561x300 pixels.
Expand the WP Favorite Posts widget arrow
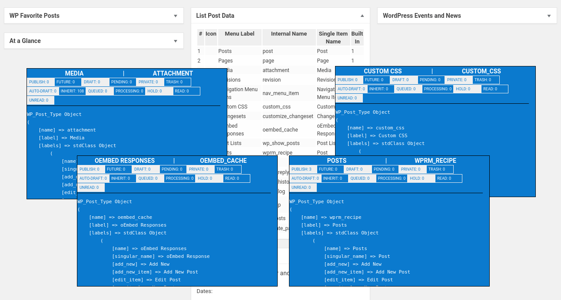click(x=176, y=16)
